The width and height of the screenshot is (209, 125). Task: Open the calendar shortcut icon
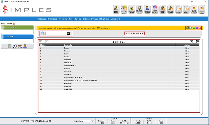(x=20, y=46)
